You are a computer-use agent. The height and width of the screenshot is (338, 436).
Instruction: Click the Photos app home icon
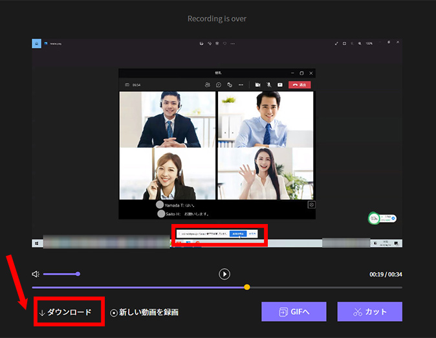[x=36, y=43]
